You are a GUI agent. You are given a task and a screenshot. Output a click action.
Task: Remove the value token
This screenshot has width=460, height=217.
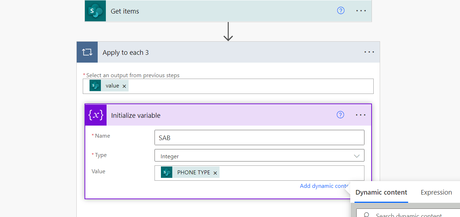[124, 86]
